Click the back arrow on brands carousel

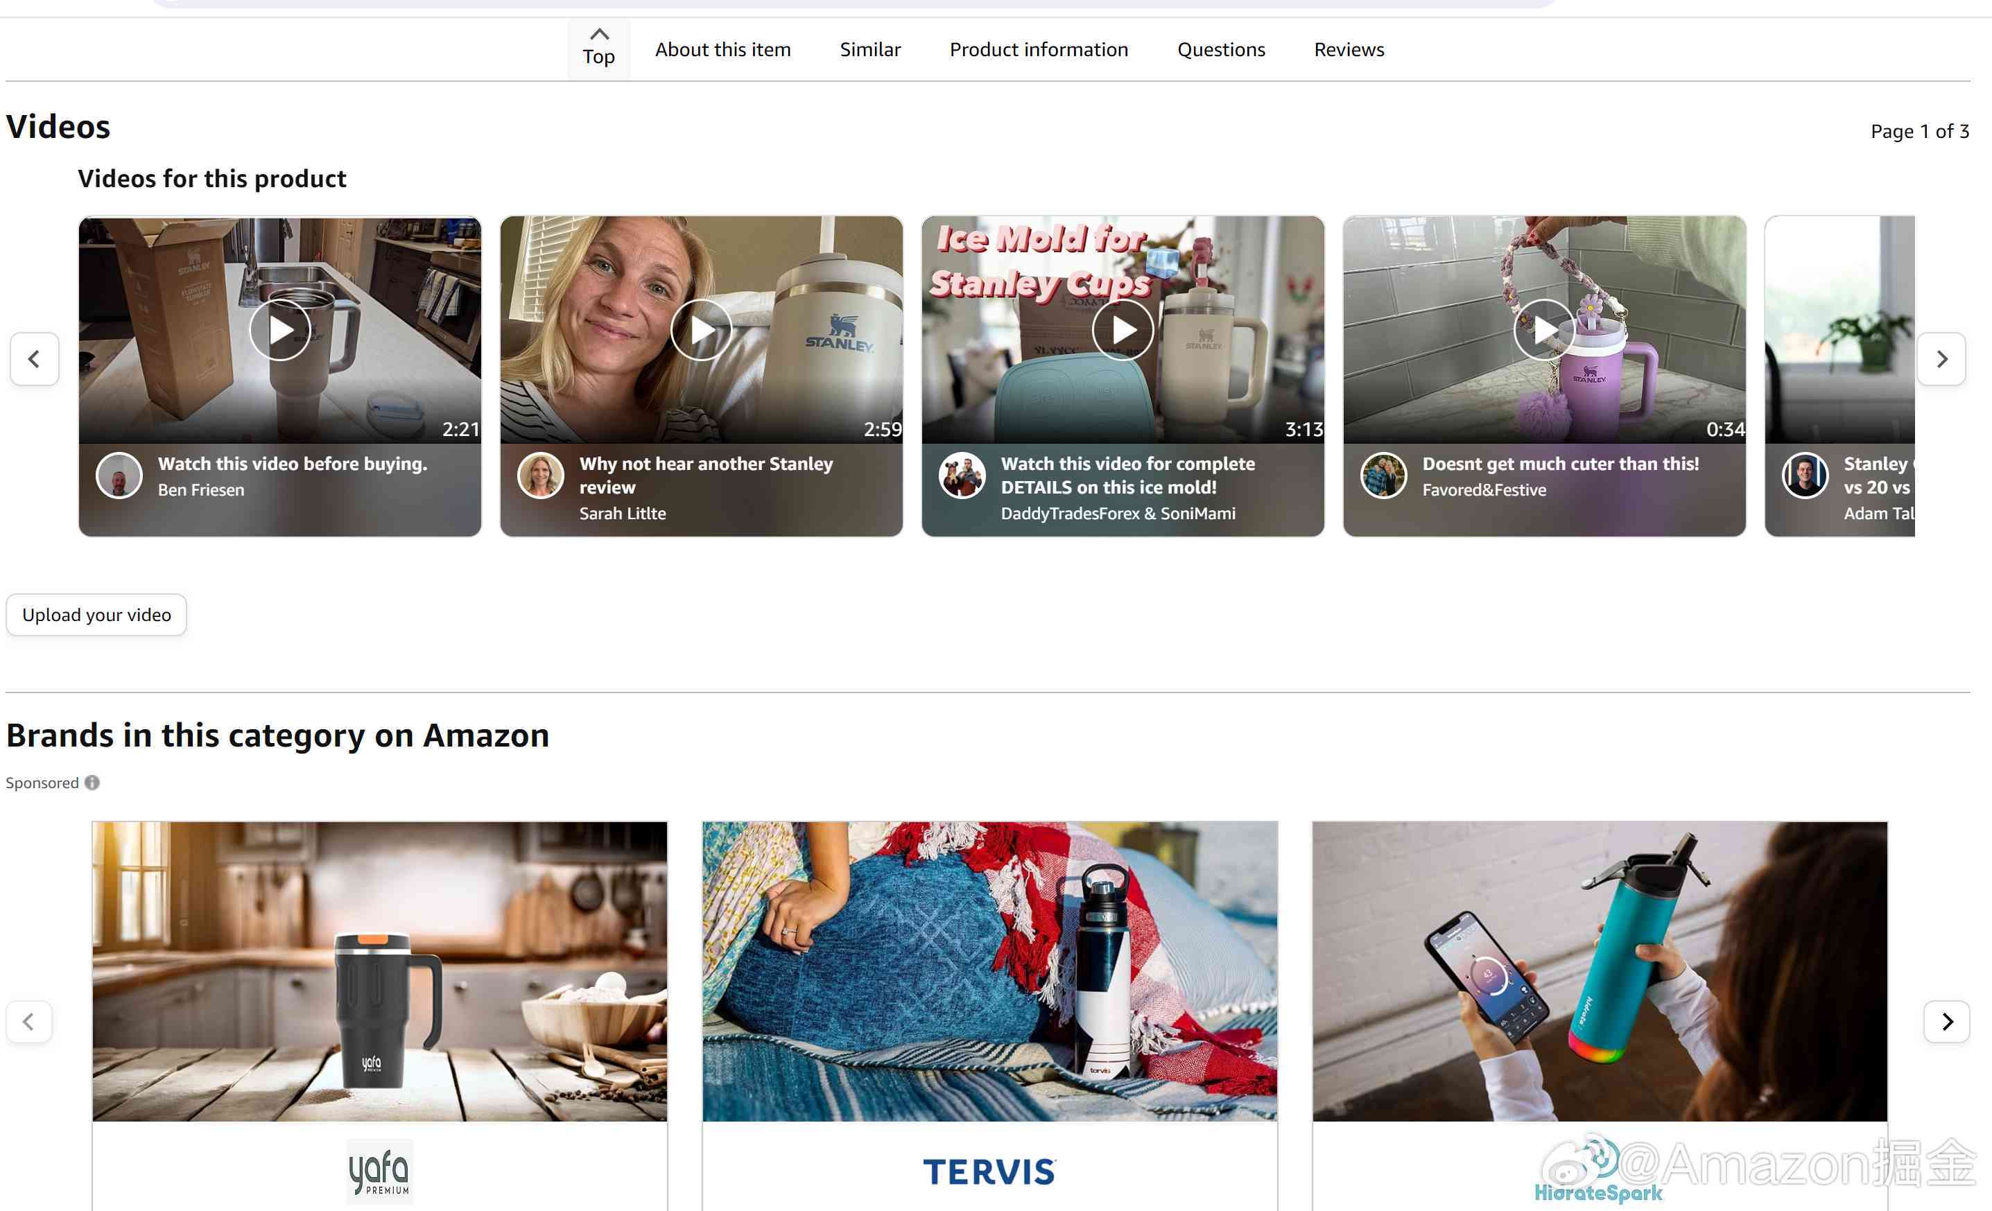point(28,1020)
